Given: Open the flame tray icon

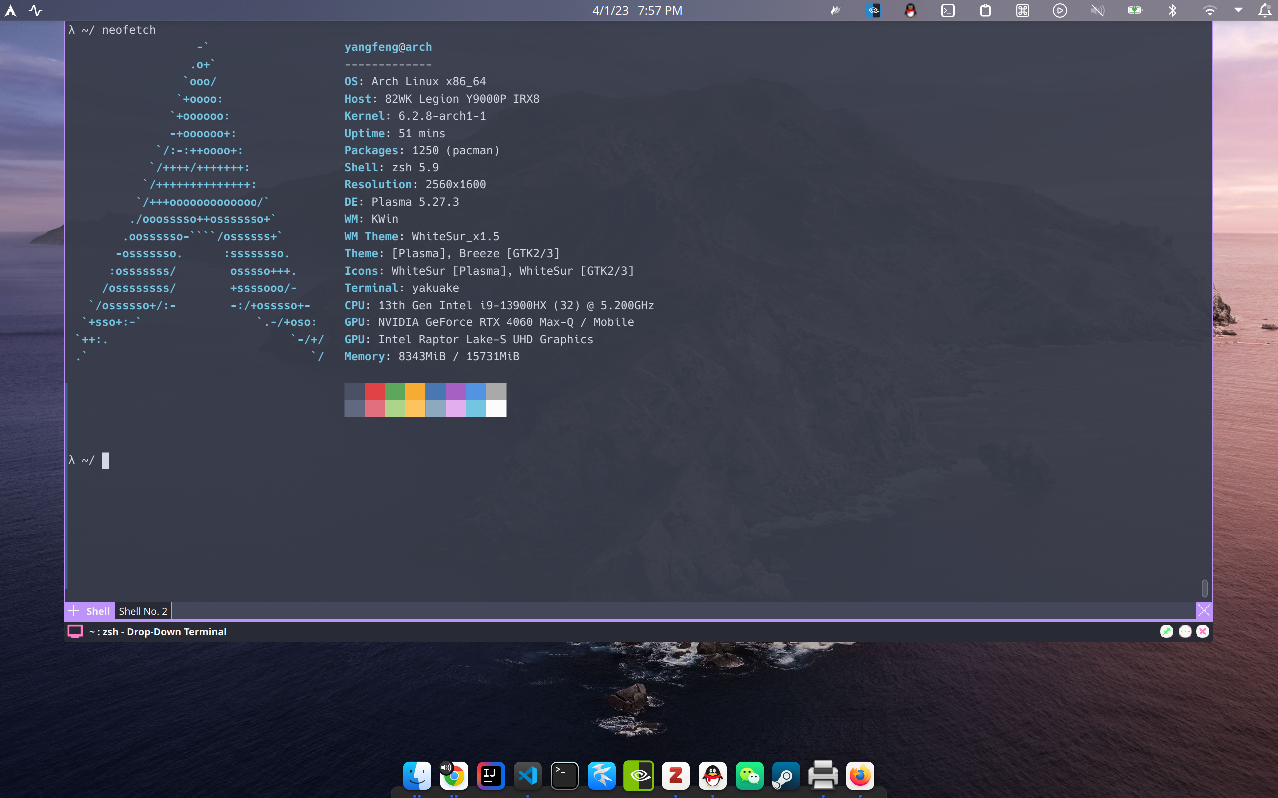Looking at the screenshot, I should 836,10.
